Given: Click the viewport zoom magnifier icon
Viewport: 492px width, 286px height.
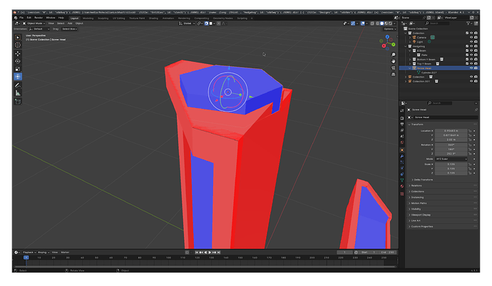Looking at the screenshot, I should pyautogui.click(x=393, y=55).
